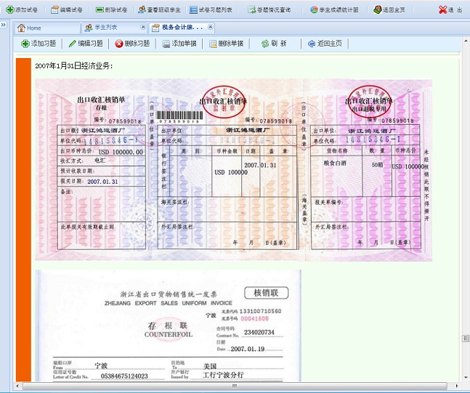The image size is (470, 393).
Task: Click contract number 234020734
Action: (259, 332)
